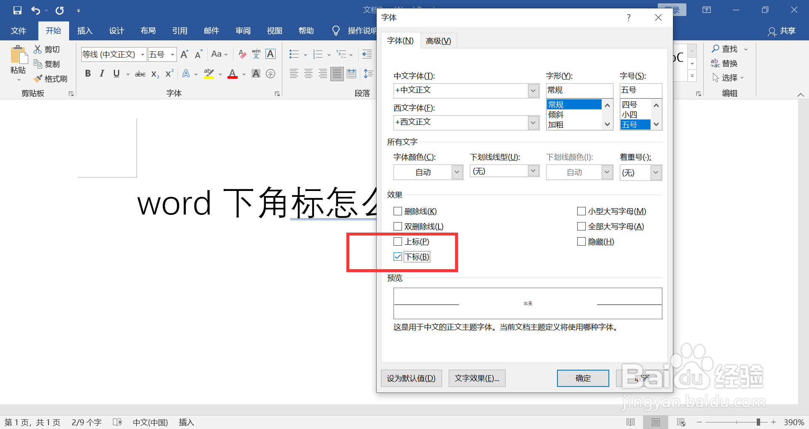Switch to the Insert (插入) ribbon tab
809x429 pixels.
pos(85,31)
